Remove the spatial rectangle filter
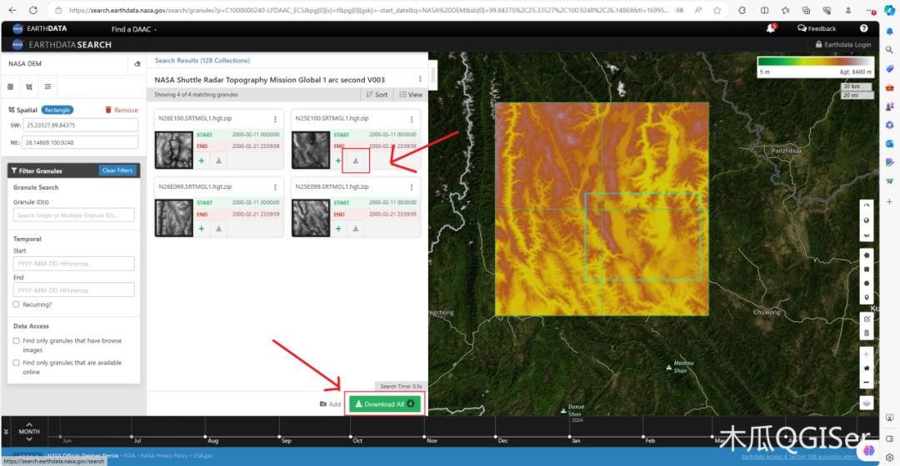 (x=121, y=110)
